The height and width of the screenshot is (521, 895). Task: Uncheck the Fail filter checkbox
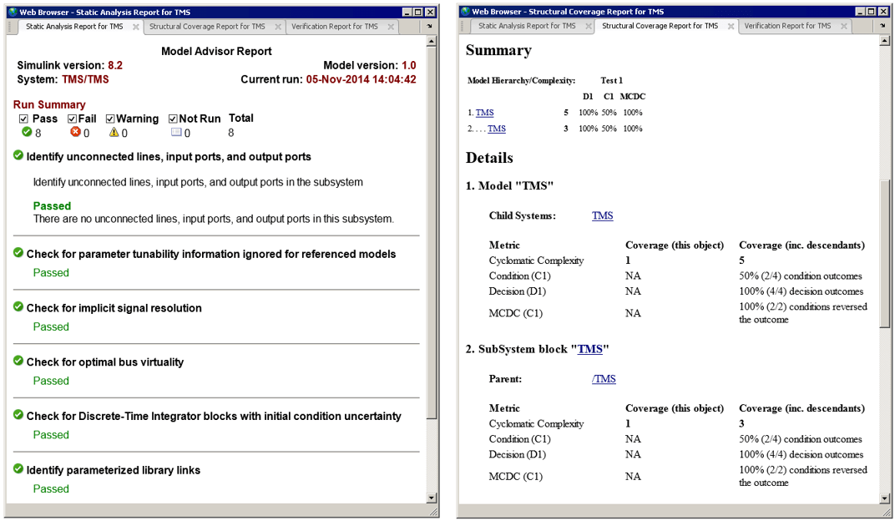[72, 119]
